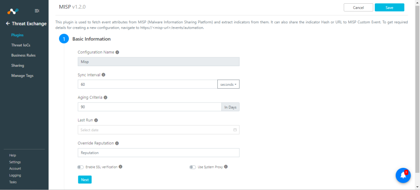Click the info icon beside Configuration Name
The height and width of the screenshot is (190, 420).
click(x=117, y=52)
